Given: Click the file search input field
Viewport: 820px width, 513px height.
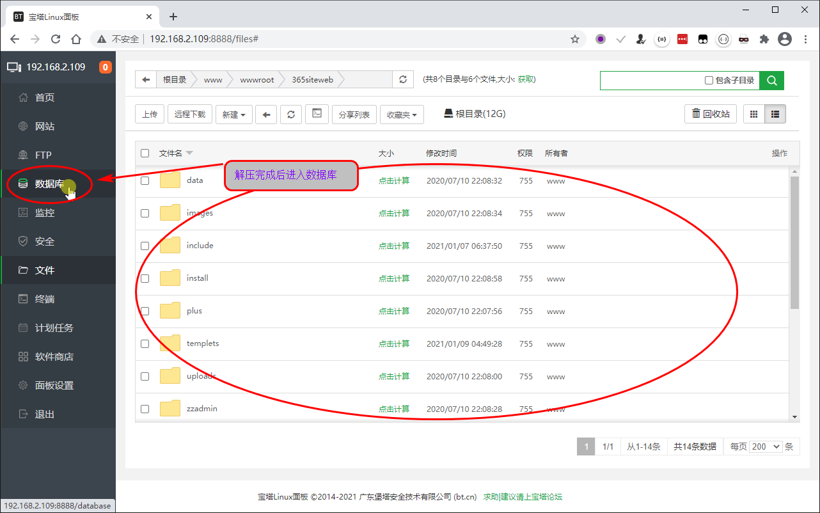Looking at the screenshot, I should point(651,81).
